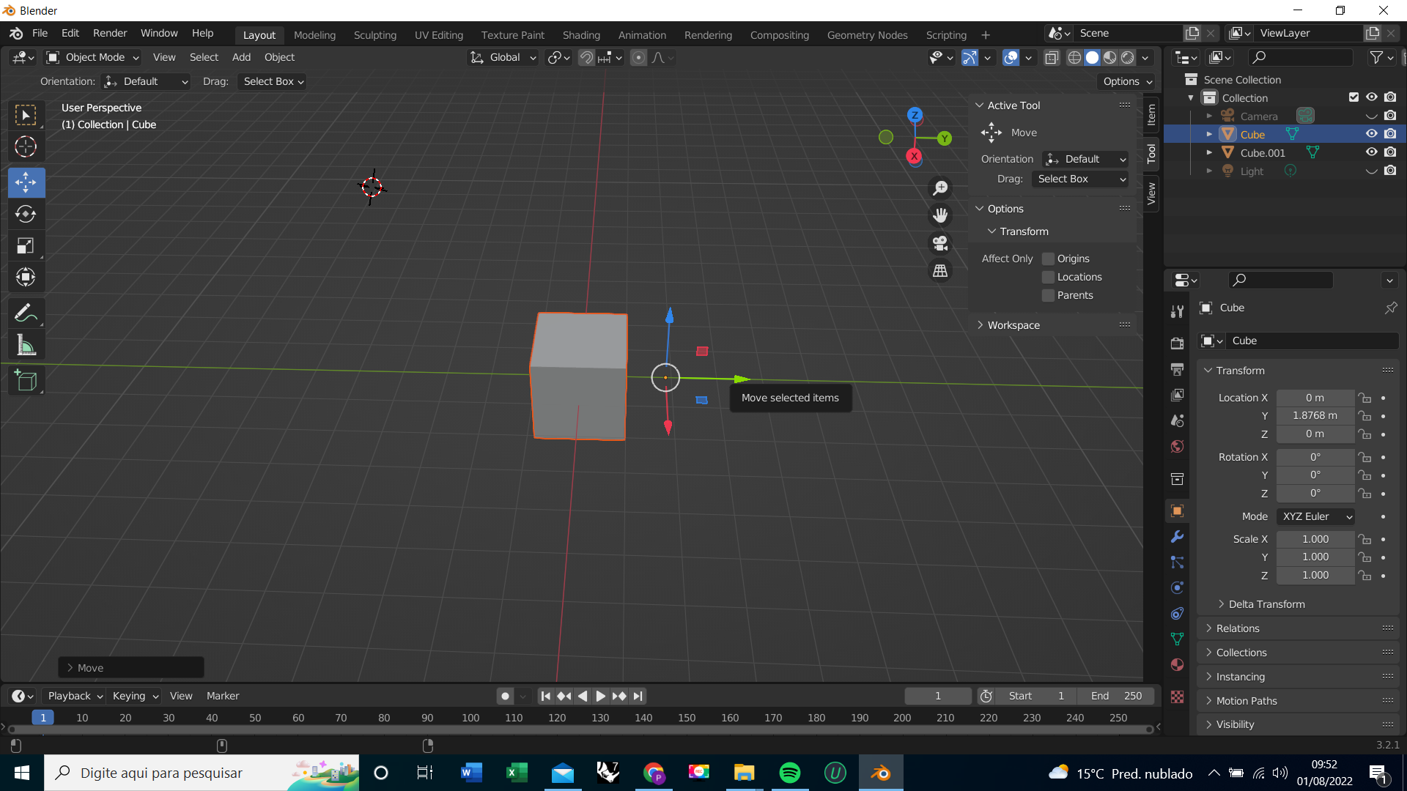
Task: Open the XYZ Euler rotation mode dropdown
Action: [x=1315, y=516]
